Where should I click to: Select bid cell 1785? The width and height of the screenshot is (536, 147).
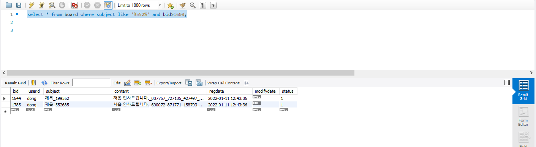tap(18, 104)
